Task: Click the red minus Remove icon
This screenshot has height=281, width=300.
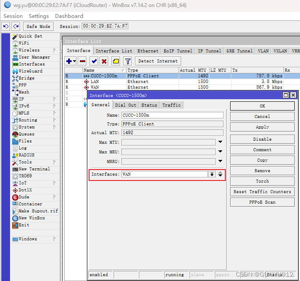Action: (82, 61)
